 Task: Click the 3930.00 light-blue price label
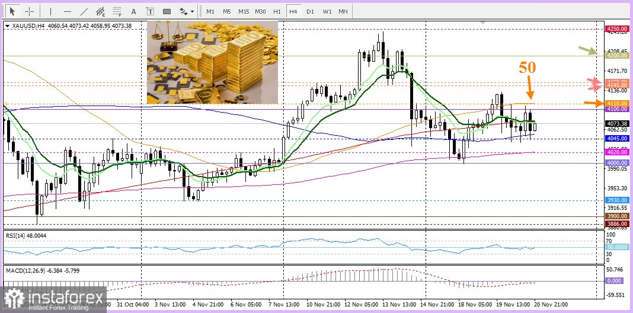click(617, 200)
